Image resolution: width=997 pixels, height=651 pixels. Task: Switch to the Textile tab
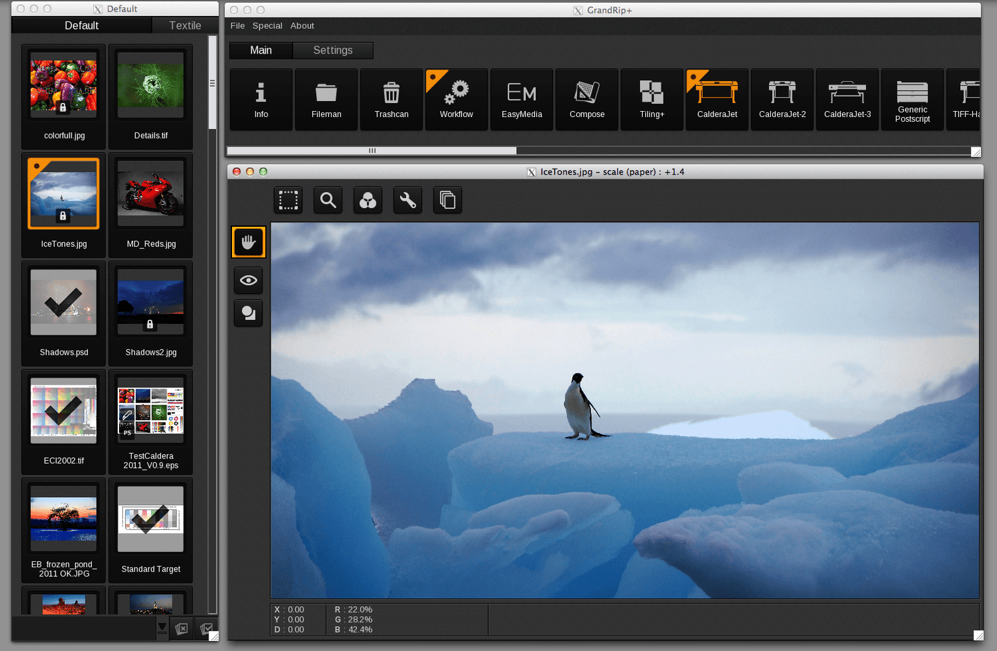coord(185,25)
